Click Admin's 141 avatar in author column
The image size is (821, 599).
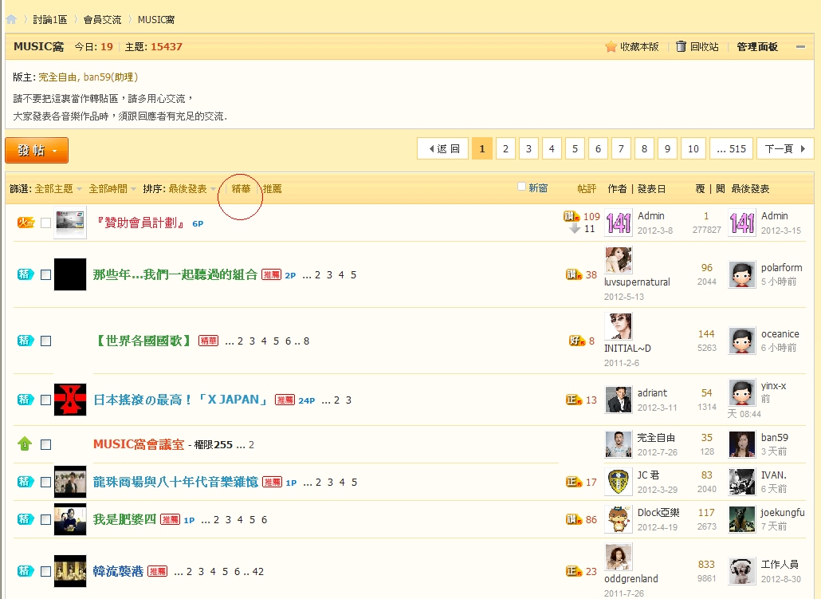618,223
